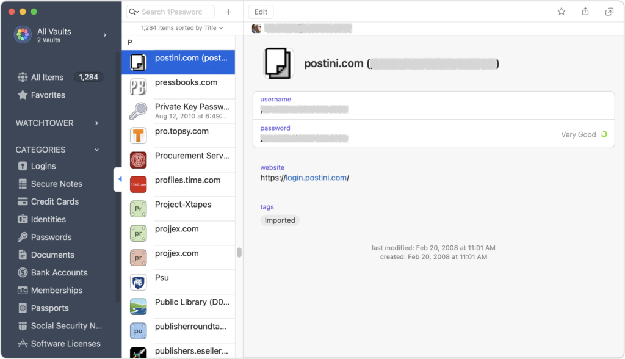Click the Imported tag
The width and height of the screenshot is (625, 359).
280,220
